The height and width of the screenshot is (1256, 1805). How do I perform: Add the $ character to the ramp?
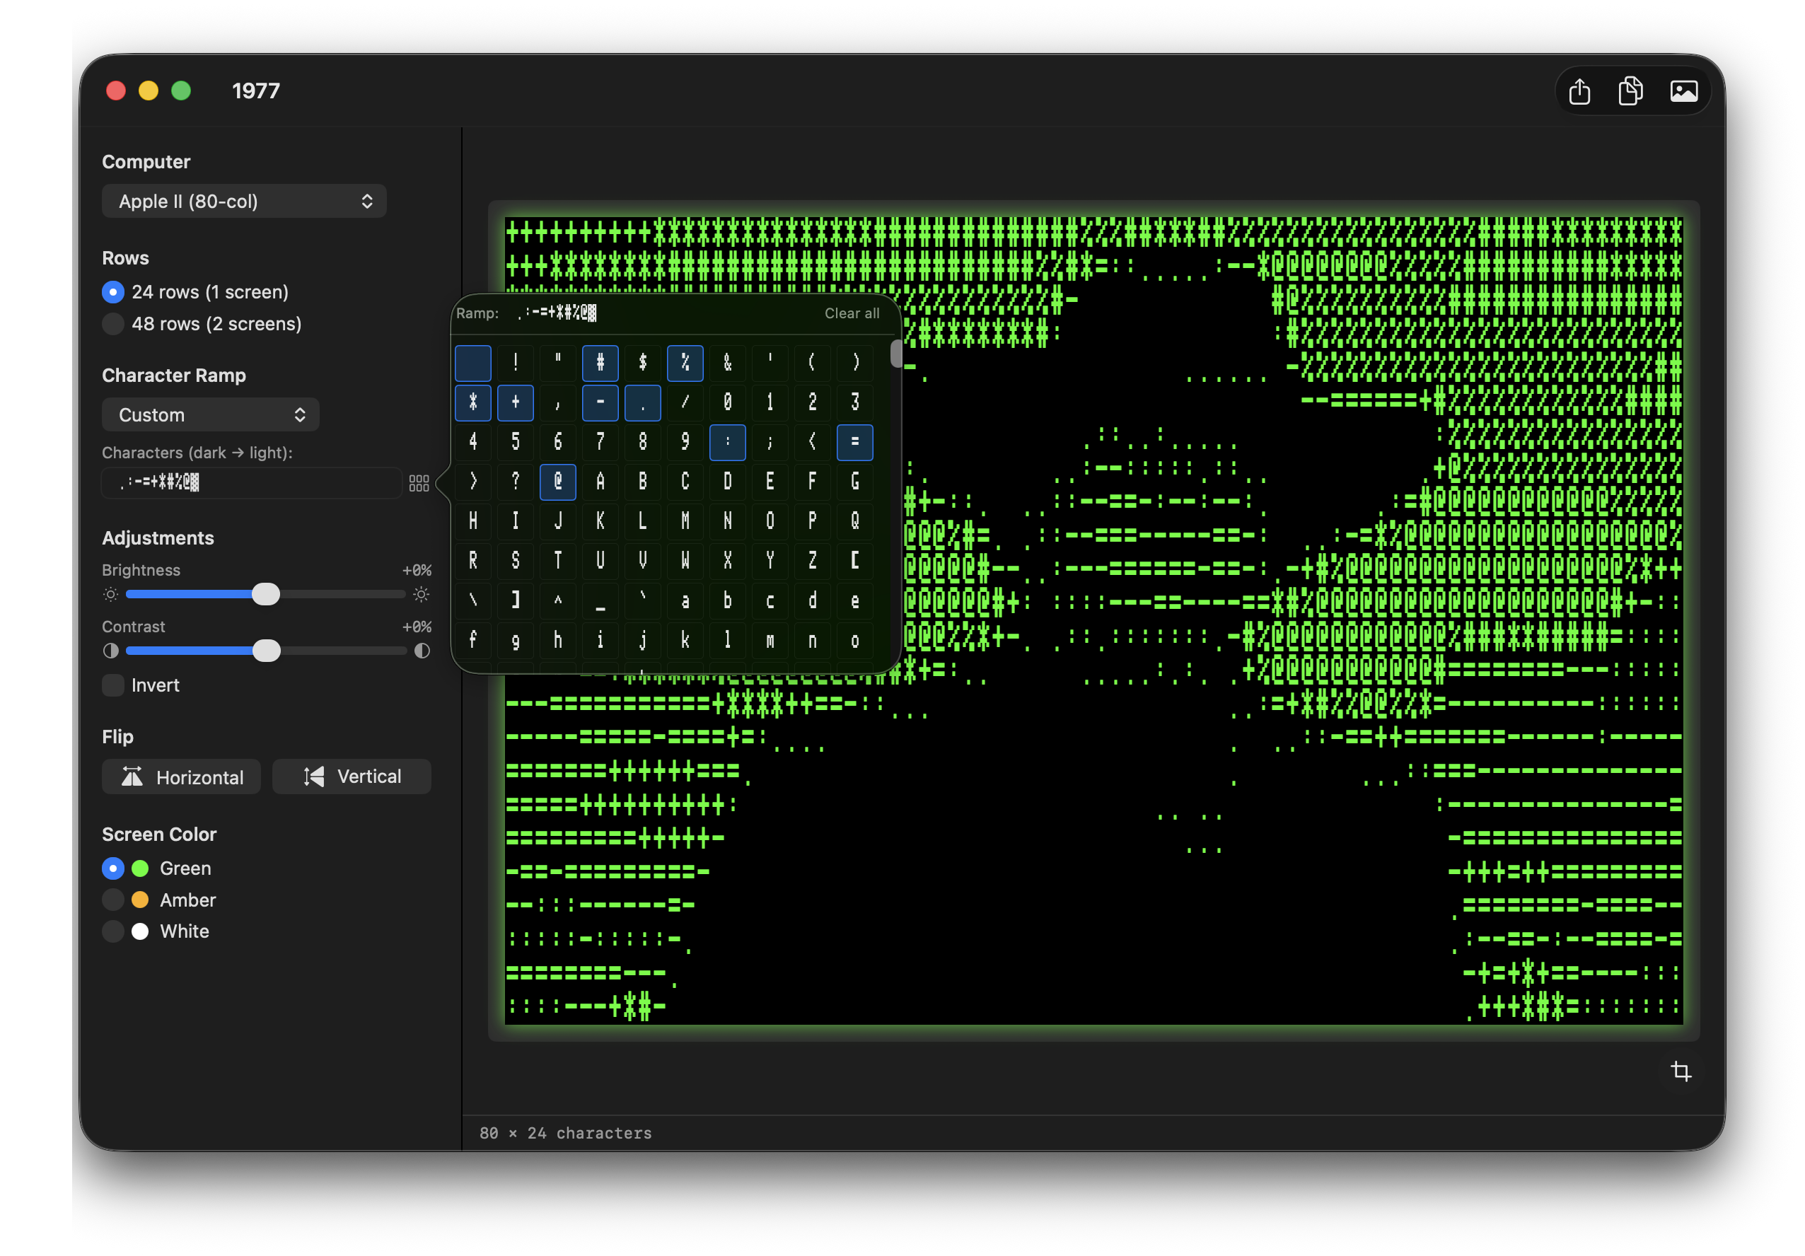click(642, 362)
